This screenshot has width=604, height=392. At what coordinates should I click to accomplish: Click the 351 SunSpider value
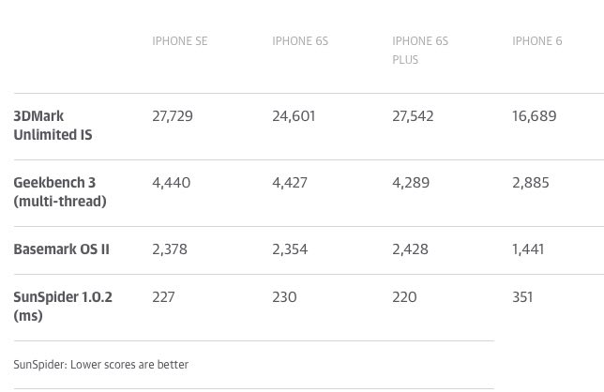[522, 297]
